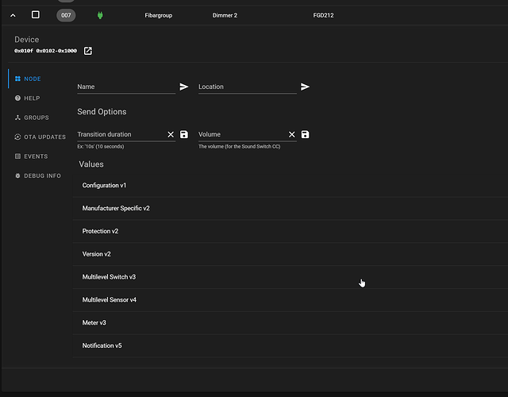Viewport: 508px width, 397px height.
Task: Click the open-in-new-window icon beside device ID
Action: tap(88, 51)
